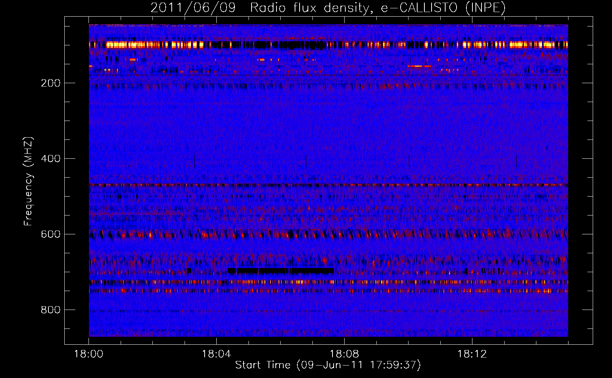Click the long black dropout bar near 700 MHz
The image size is (612, 378).
(281, 271)
